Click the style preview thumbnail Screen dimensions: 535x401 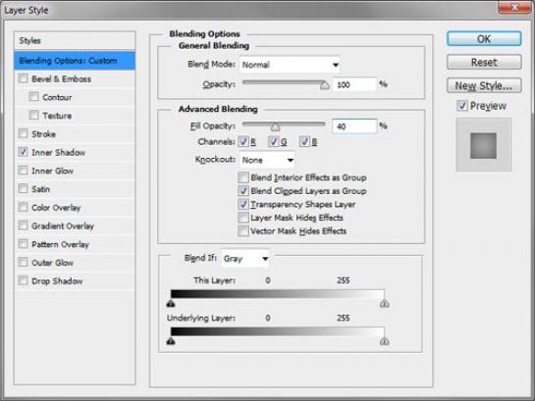(484, 145)
